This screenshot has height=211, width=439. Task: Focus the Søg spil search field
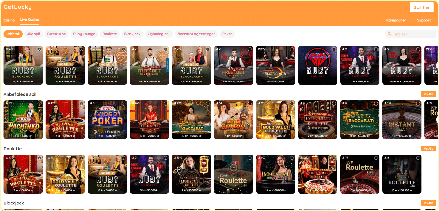click(411, 34)
